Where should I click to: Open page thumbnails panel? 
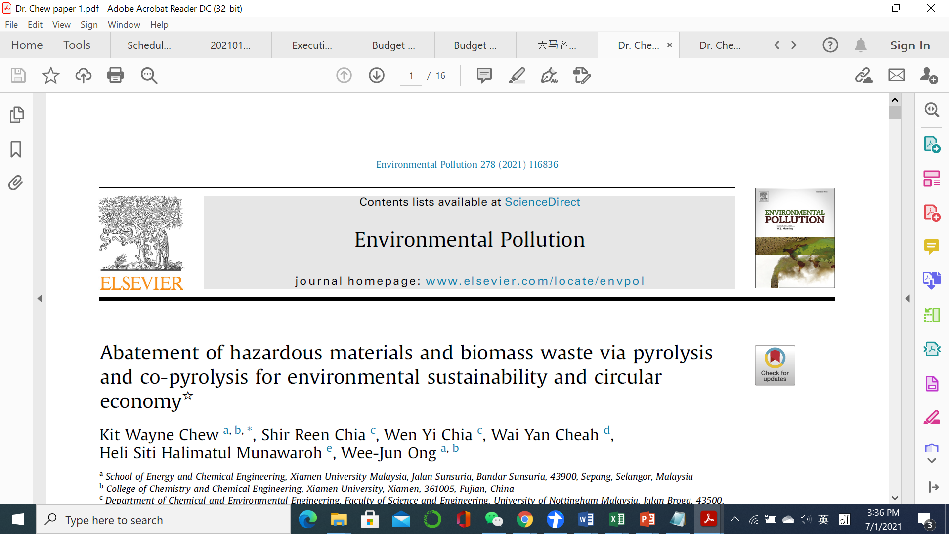tap(16, 115)
